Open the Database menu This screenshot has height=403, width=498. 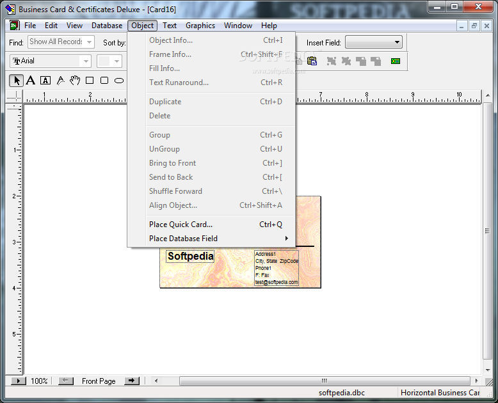[x=107, y=26]
